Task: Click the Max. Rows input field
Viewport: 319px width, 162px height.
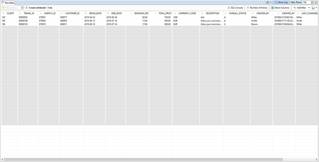Action: [x=306, y=2]
